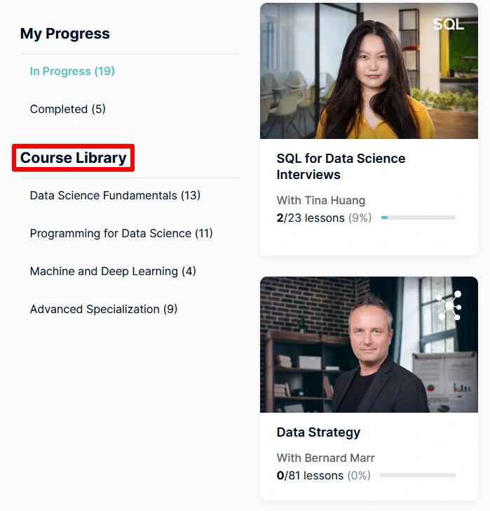The width and height of the screenshot is (490, 511).
Task: Show the Completed (5) courses
Action: (x=67, y=109)
